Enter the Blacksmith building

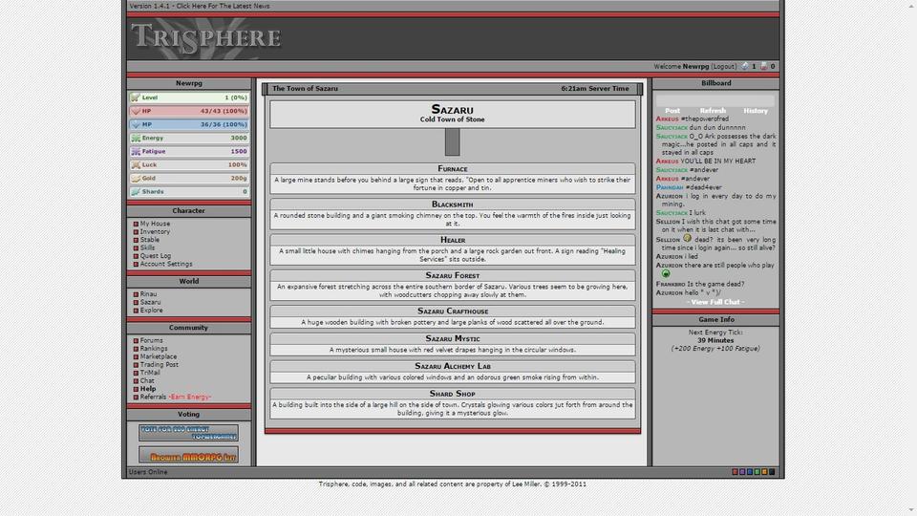(x=452, y=204)
